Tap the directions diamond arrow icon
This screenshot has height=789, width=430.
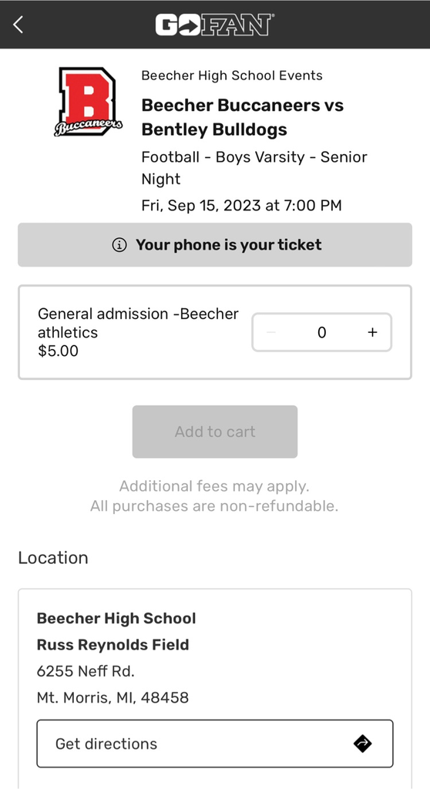click(x=362, y=744)
